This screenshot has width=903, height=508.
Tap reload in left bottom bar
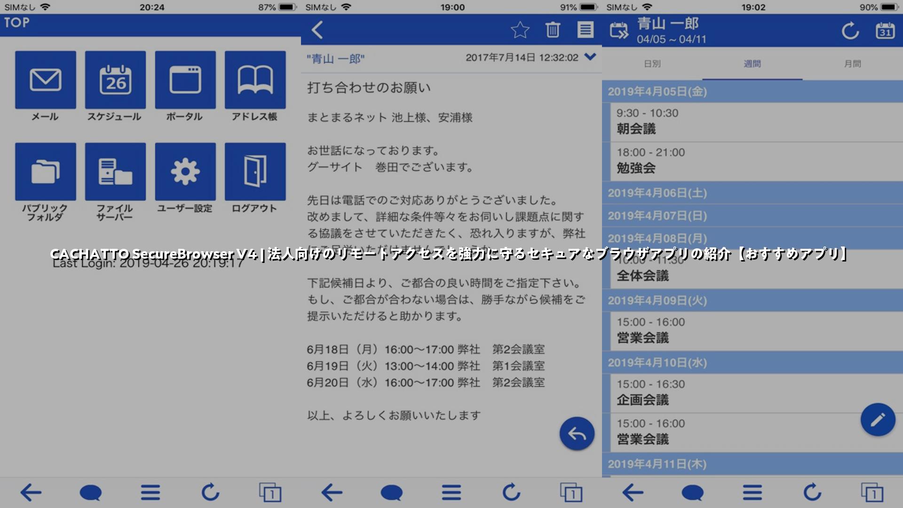pos(210,492)
